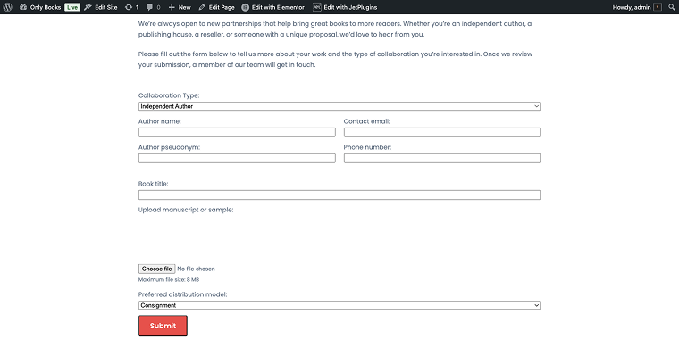
Task: Open the Howdy, admin account menu
Action: (x=637, y=7)
